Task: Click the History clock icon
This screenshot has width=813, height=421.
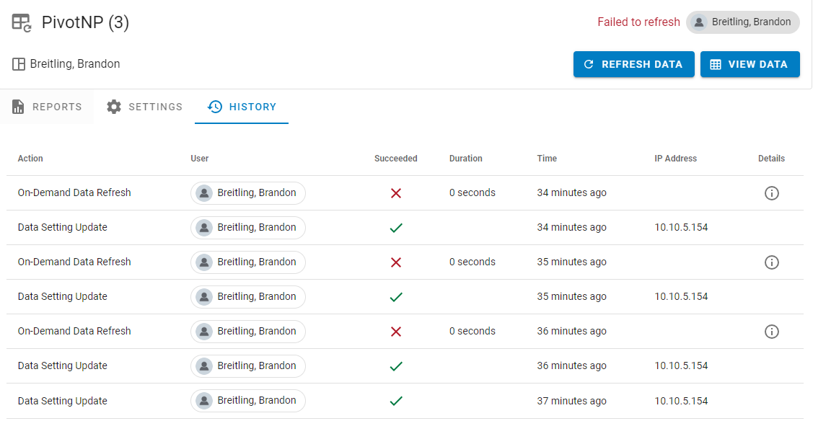Action: (214, 107)
